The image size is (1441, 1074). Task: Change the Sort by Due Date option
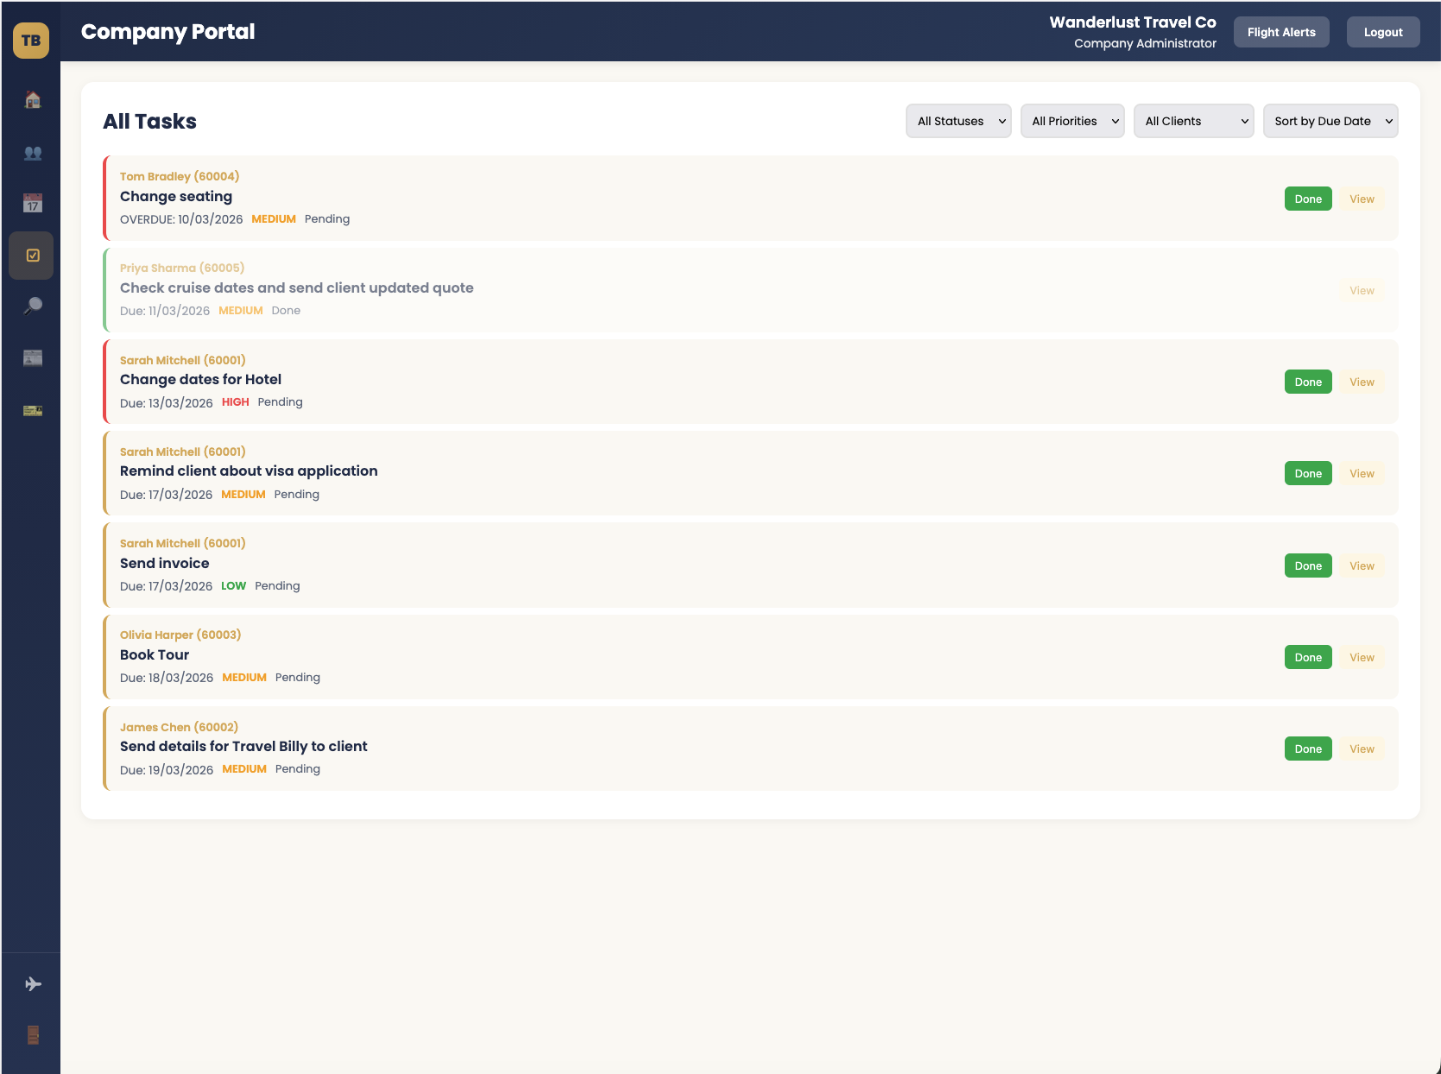point(1330,121)
